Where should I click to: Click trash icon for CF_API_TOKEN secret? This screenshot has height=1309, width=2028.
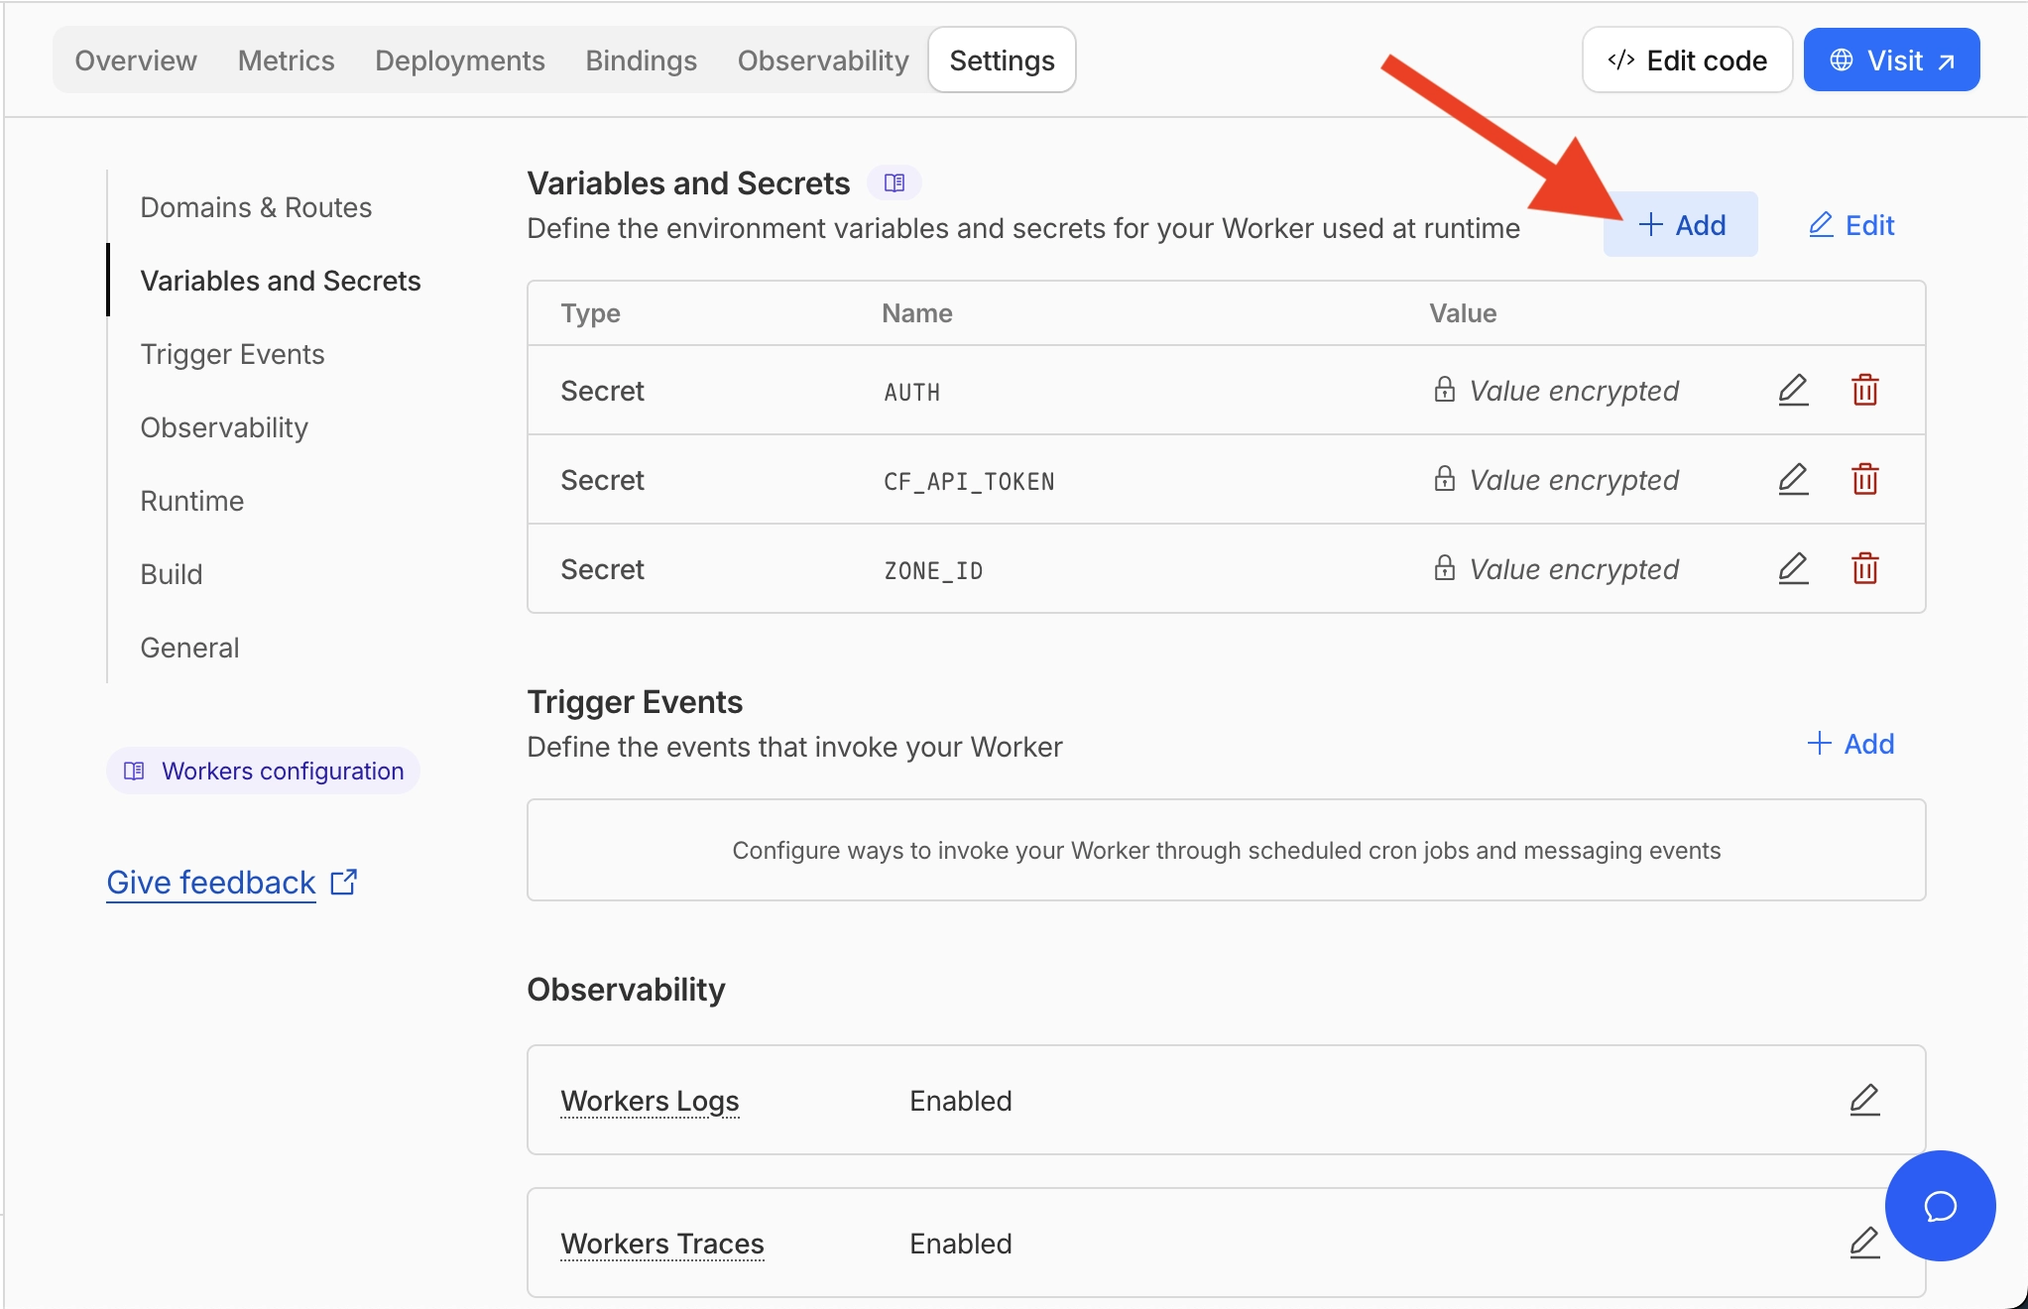[1864, 479]
